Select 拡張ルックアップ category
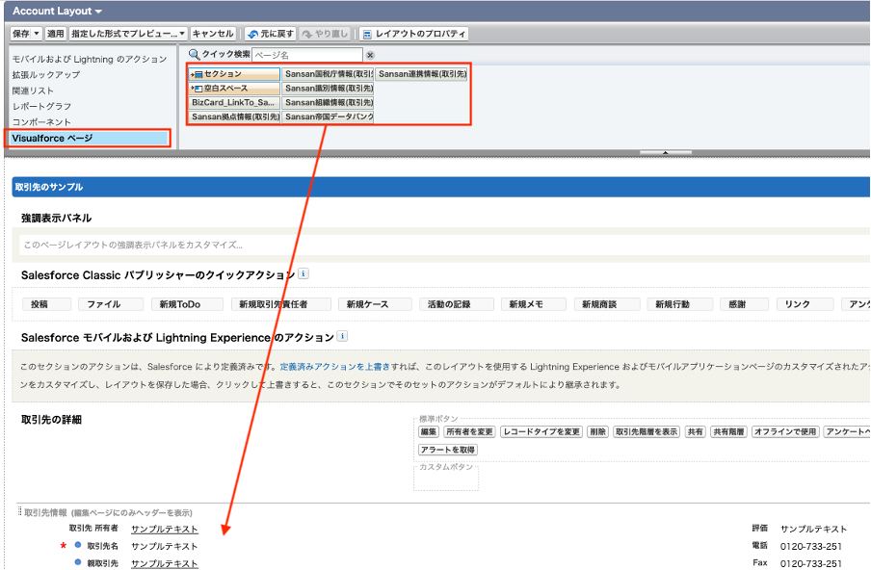 coord(46,74)
